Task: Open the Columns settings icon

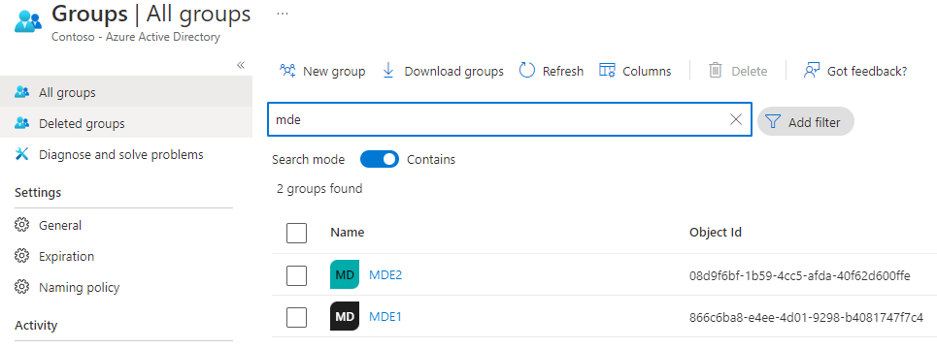Action: (607, 71)
